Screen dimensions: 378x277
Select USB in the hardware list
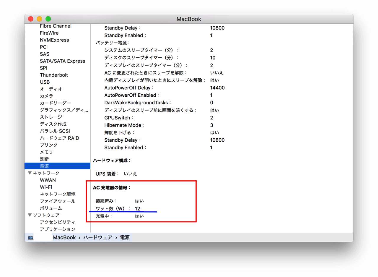coord(45,82)
